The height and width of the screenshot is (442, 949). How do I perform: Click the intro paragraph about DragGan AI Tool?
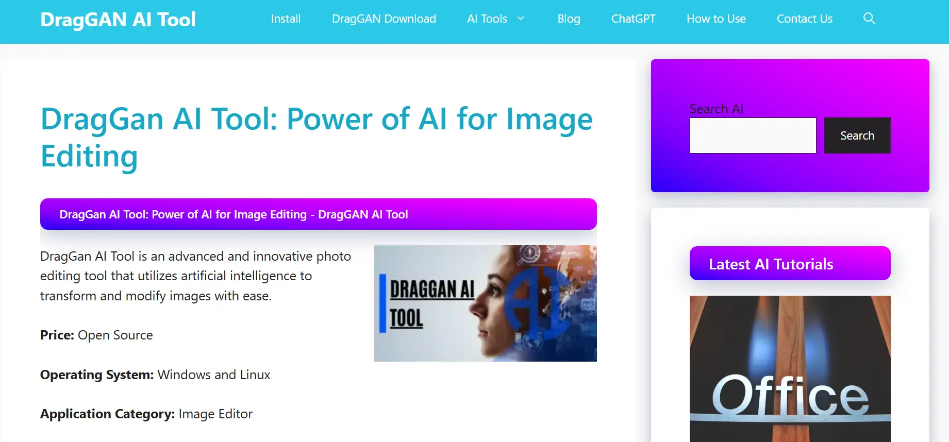[x=196, y=276]
